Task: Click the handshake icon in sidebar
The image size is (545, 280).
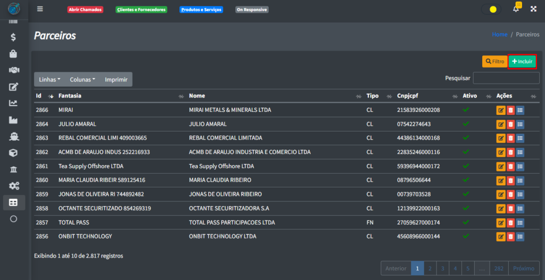Action: click(13, 70)
